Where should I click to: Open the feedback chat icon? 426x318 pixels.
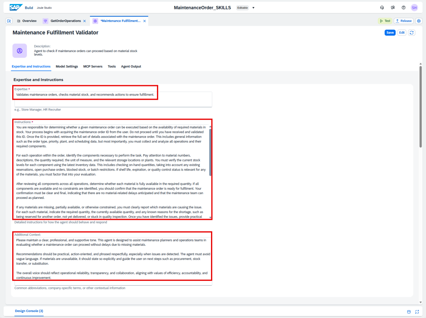click(x=392, y=7)
